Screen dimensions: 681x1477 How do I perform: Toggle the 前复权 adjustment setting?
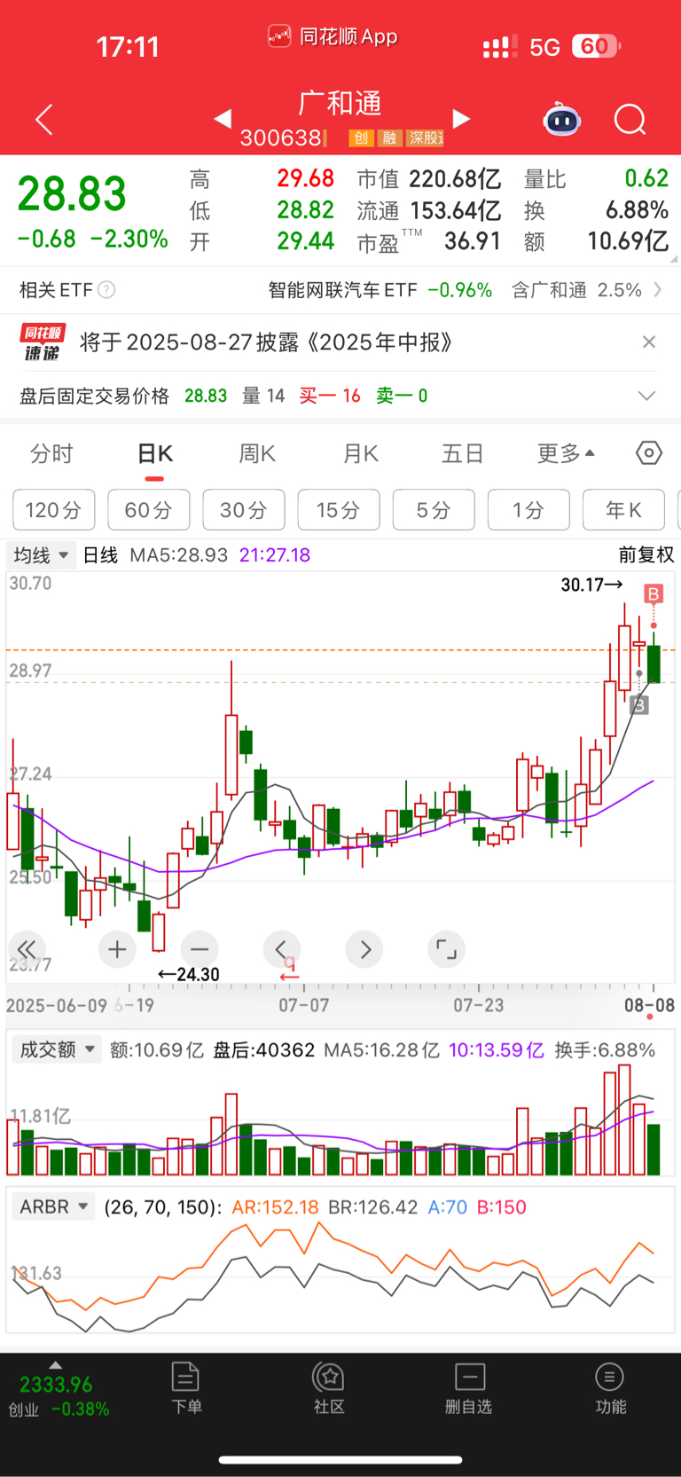point(646,555)
